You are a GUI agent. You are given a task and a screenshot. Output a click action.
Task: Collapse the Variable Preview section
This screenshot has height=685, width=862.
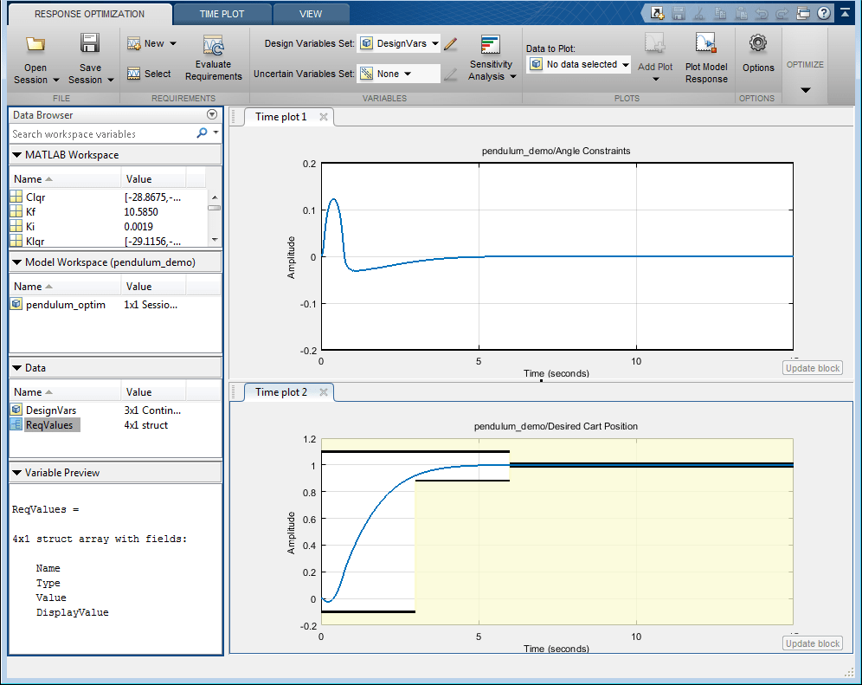(x=17, y=473)
